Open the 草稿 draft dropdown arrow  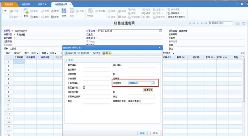click(40, 17)
